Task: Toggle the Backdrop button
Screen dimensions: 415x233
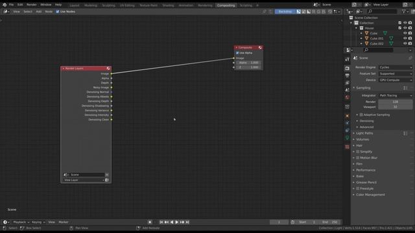Action: click(x=285, y=12)
